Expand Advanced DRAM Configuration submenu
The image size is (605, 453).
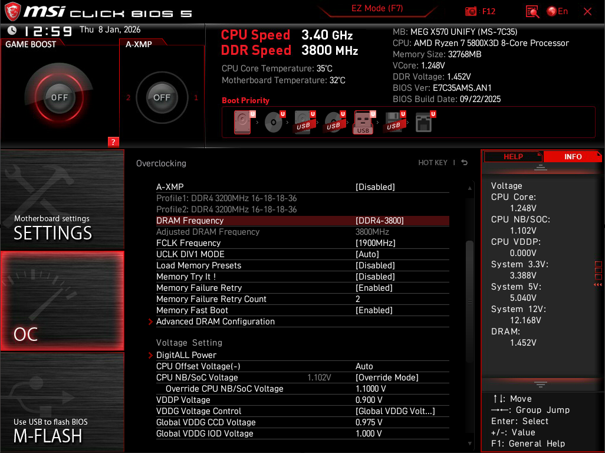point(302,321)
